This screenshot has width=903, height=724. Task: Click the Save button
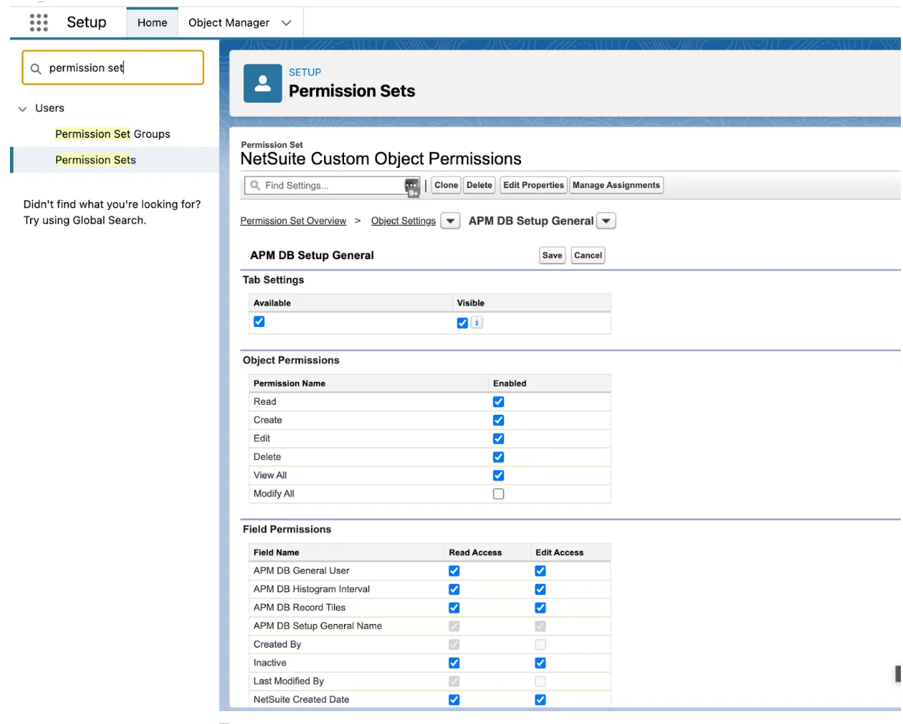pos(553,256)
